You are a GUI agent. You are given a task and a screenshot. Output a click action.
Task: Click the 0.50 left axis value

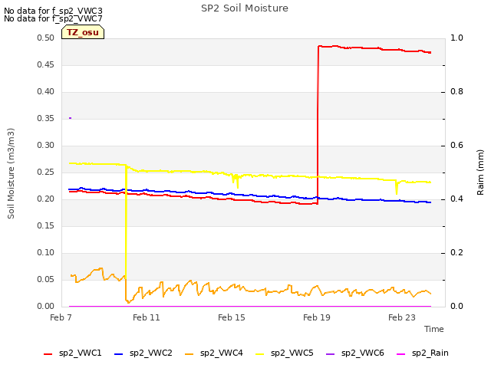pyautogui.click(x=46, y=38)
